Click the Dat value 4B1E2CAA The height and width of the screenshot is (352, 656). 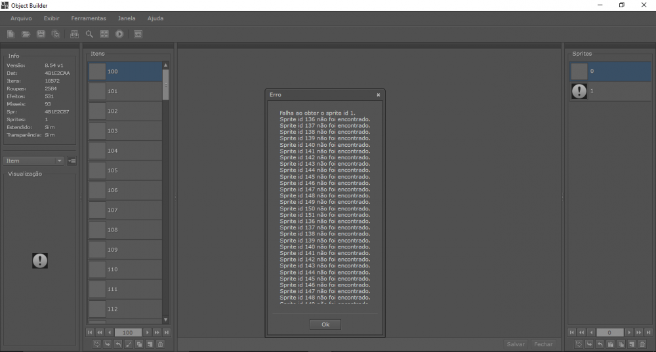coord(57,73)
